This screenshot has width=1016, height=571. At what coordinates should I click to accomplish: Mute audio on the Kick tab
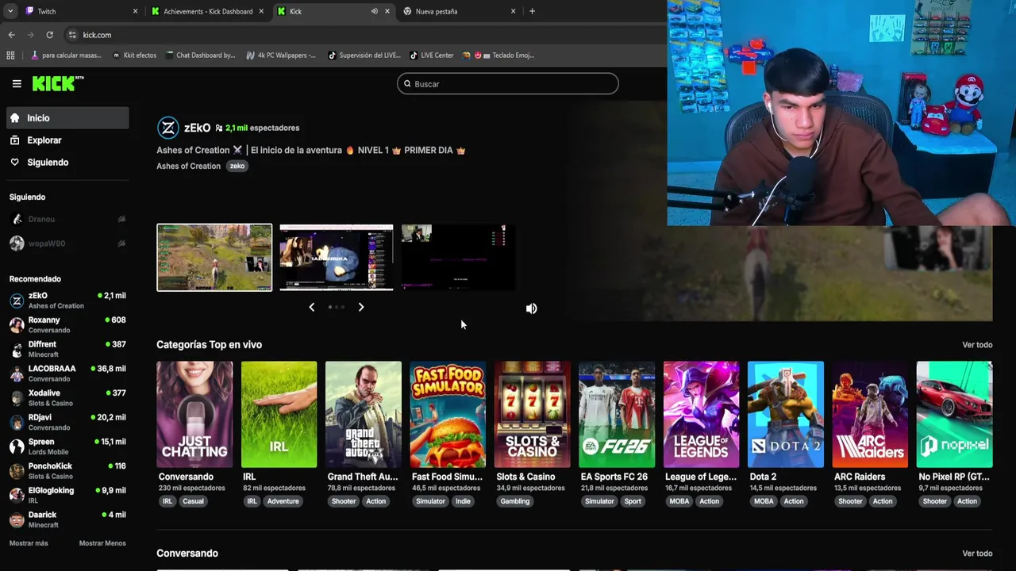(x=375, y=11)
